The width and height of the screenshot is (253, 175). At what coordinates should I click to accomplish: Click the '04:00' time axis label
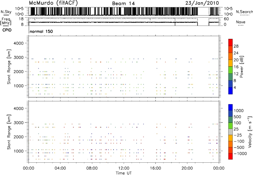[60, 168]
